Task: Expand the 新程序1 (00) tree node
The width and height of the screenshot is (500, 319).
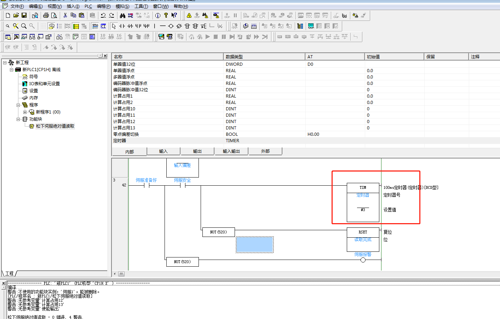Action: (x=25, y=112)
